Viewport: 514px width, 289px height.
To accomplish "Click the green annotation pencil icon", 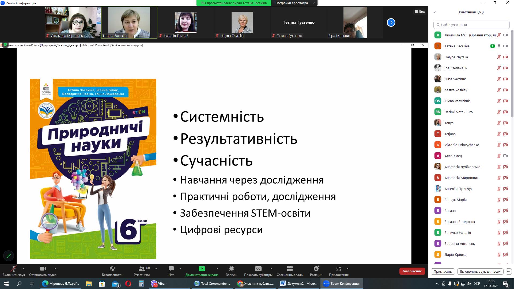I will click(9, 256).
